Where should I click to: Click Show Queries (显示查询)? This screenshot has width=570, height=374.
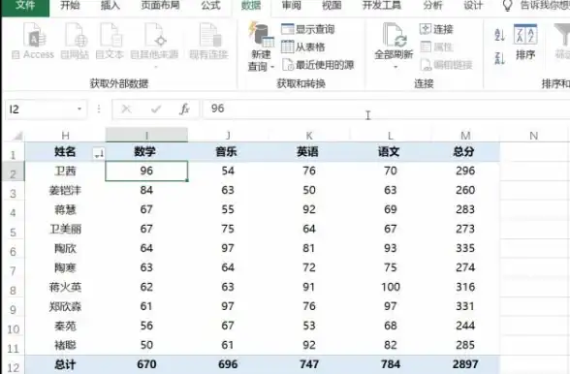pos(307,29)
